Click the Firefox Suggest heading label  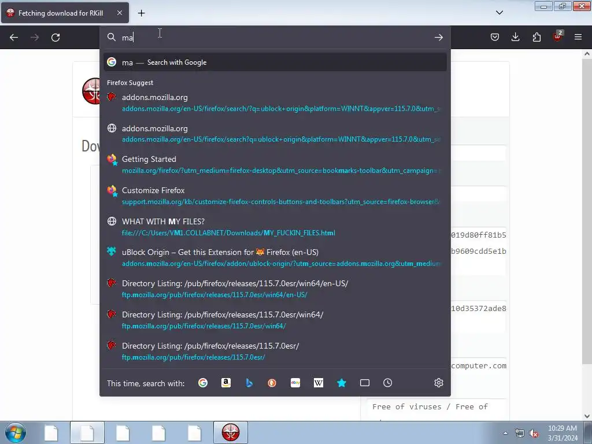click(x=130, y=83)
